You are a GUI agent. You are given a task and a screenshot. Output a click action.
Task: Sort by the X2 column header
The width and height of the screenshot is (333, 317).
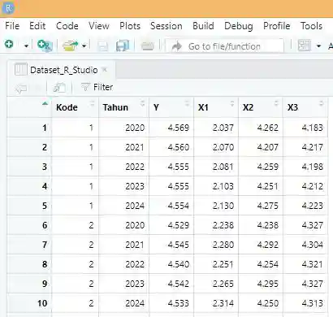coord(261,107)
